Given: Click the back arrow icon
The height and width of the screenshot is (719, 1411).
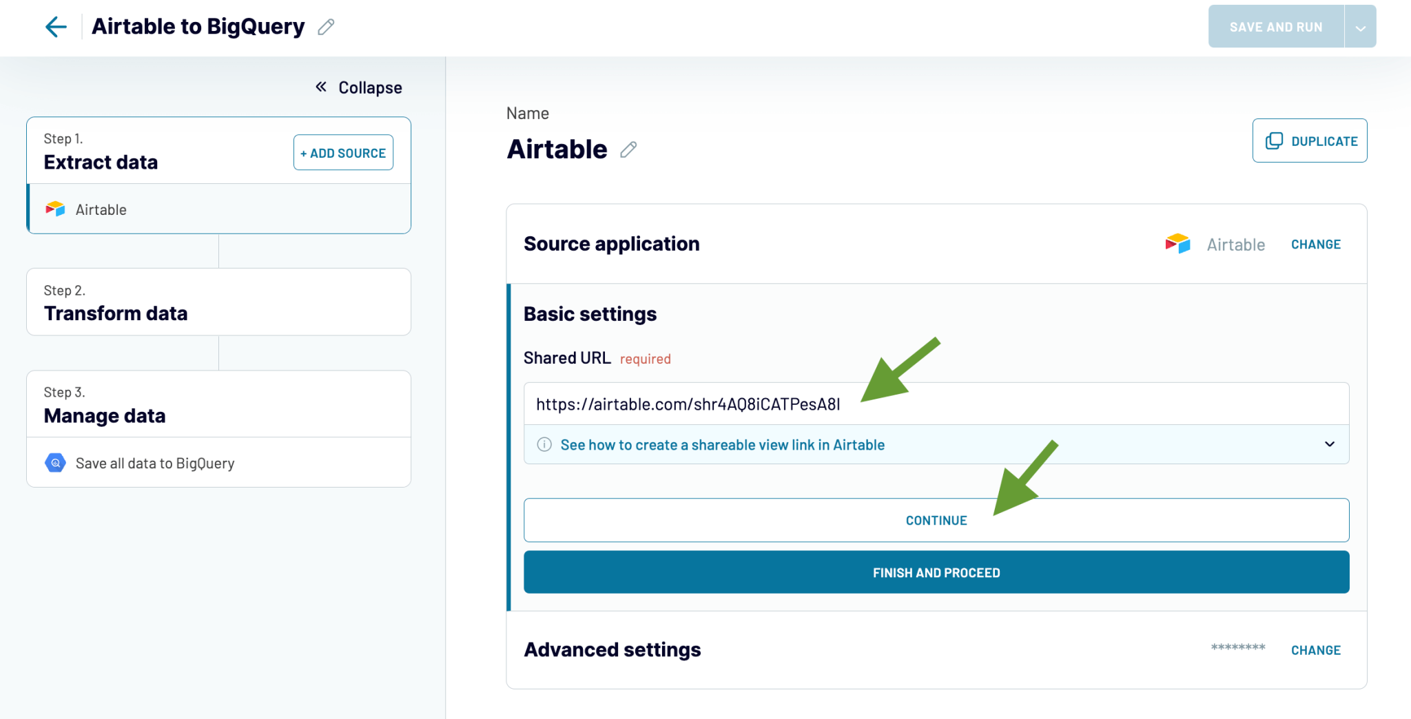Looking at the screenshot, I should click(55, 27).
